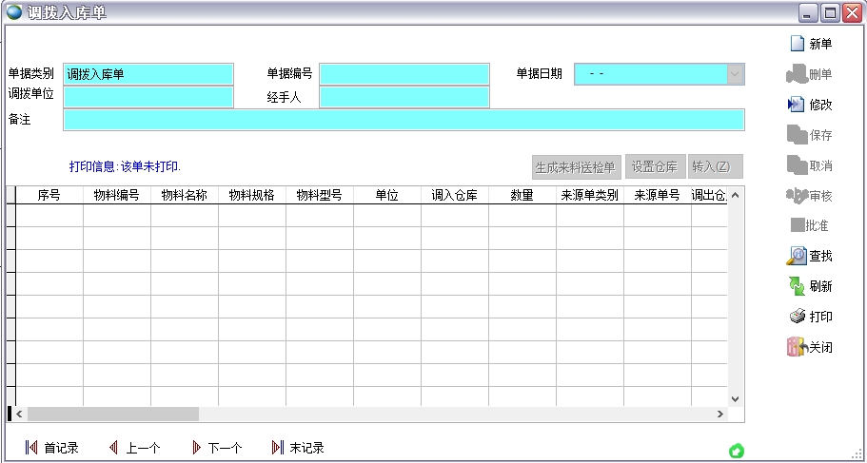Click the 关闭 (close) door icon
This screenshot has height=463, width=867.
click(797, 347)
